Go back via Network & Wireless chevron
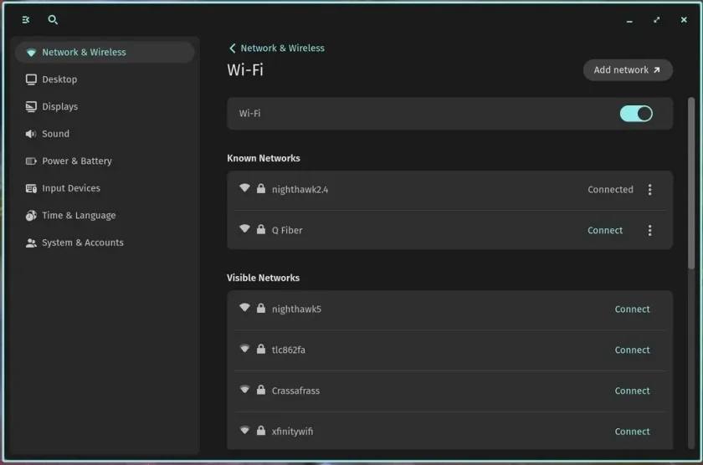The image size is (703, 465). pyautogui.click(x=232, y=48)
